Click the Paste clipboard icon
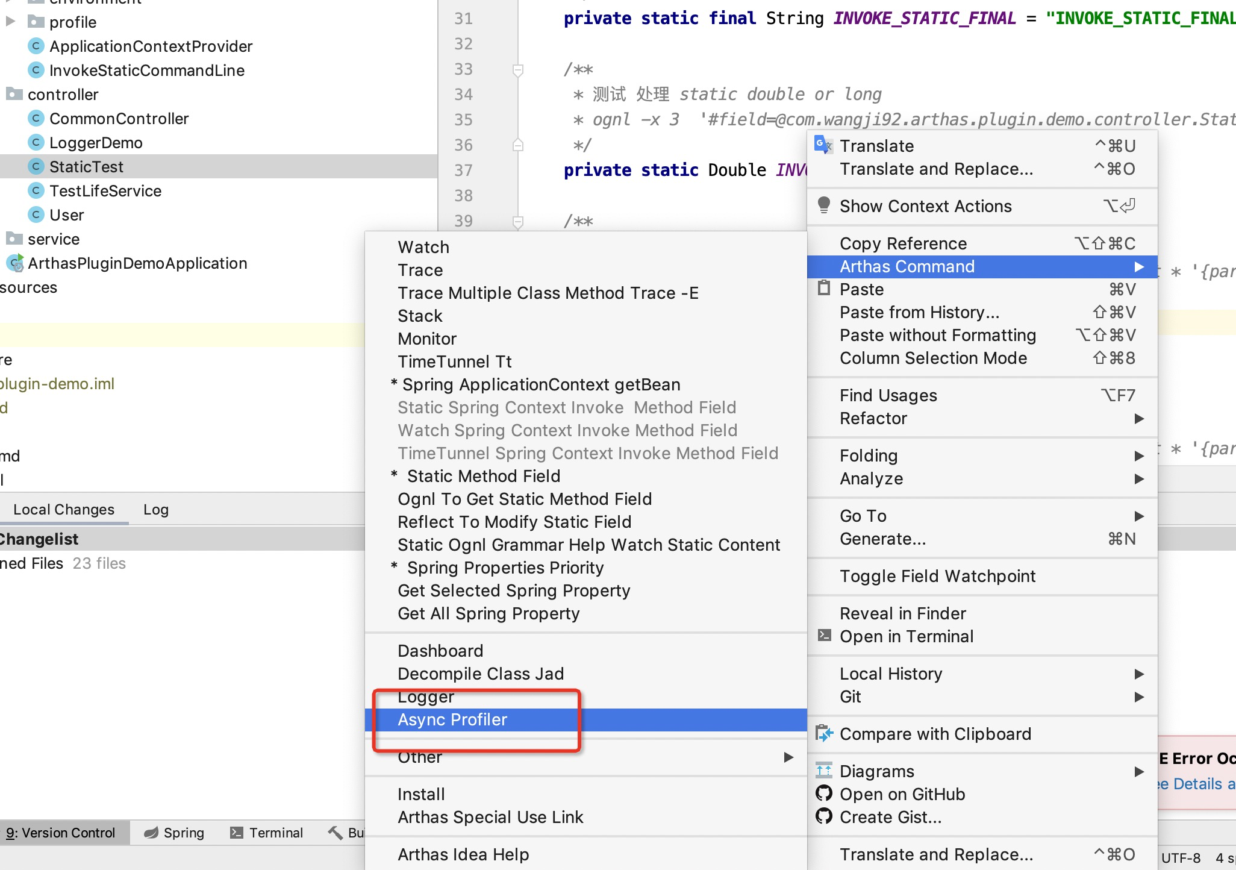The image size is (1236, 870). pos(823,289)
